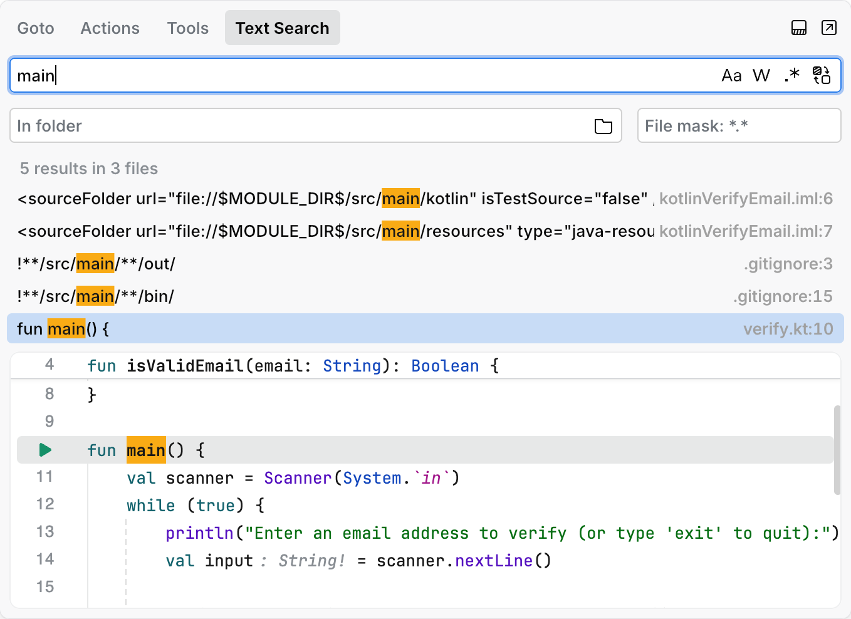Toggle case sensitivity for the search query

point(731,75)
